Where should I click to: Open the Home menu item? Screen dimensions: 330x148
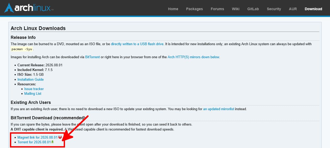pyautogui.click(x=173, y=9)
